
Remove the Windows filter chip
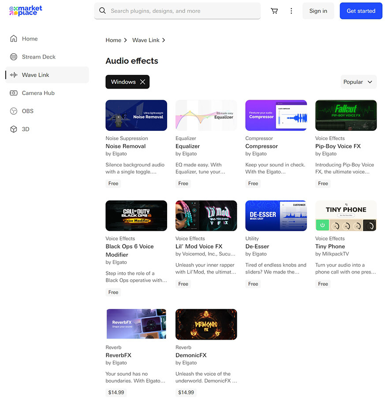click(143, 81)
